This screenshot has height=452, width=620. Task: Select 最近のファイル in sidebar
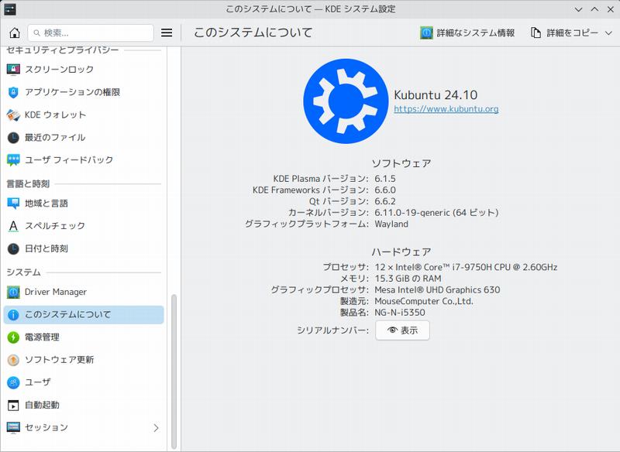[84, 137]
